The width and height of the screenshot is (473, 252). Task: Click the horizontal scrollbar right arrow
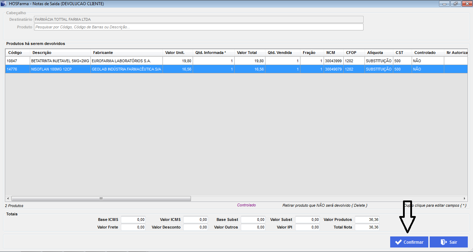(465, 199)
